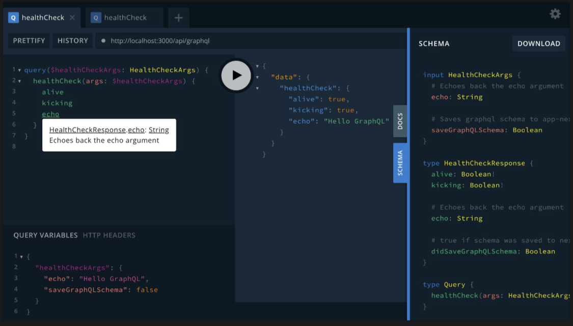573x326 pixels.
Task: Click the Q query icon on the second tab
Action: pyautogui.click(x=95, y=17)
